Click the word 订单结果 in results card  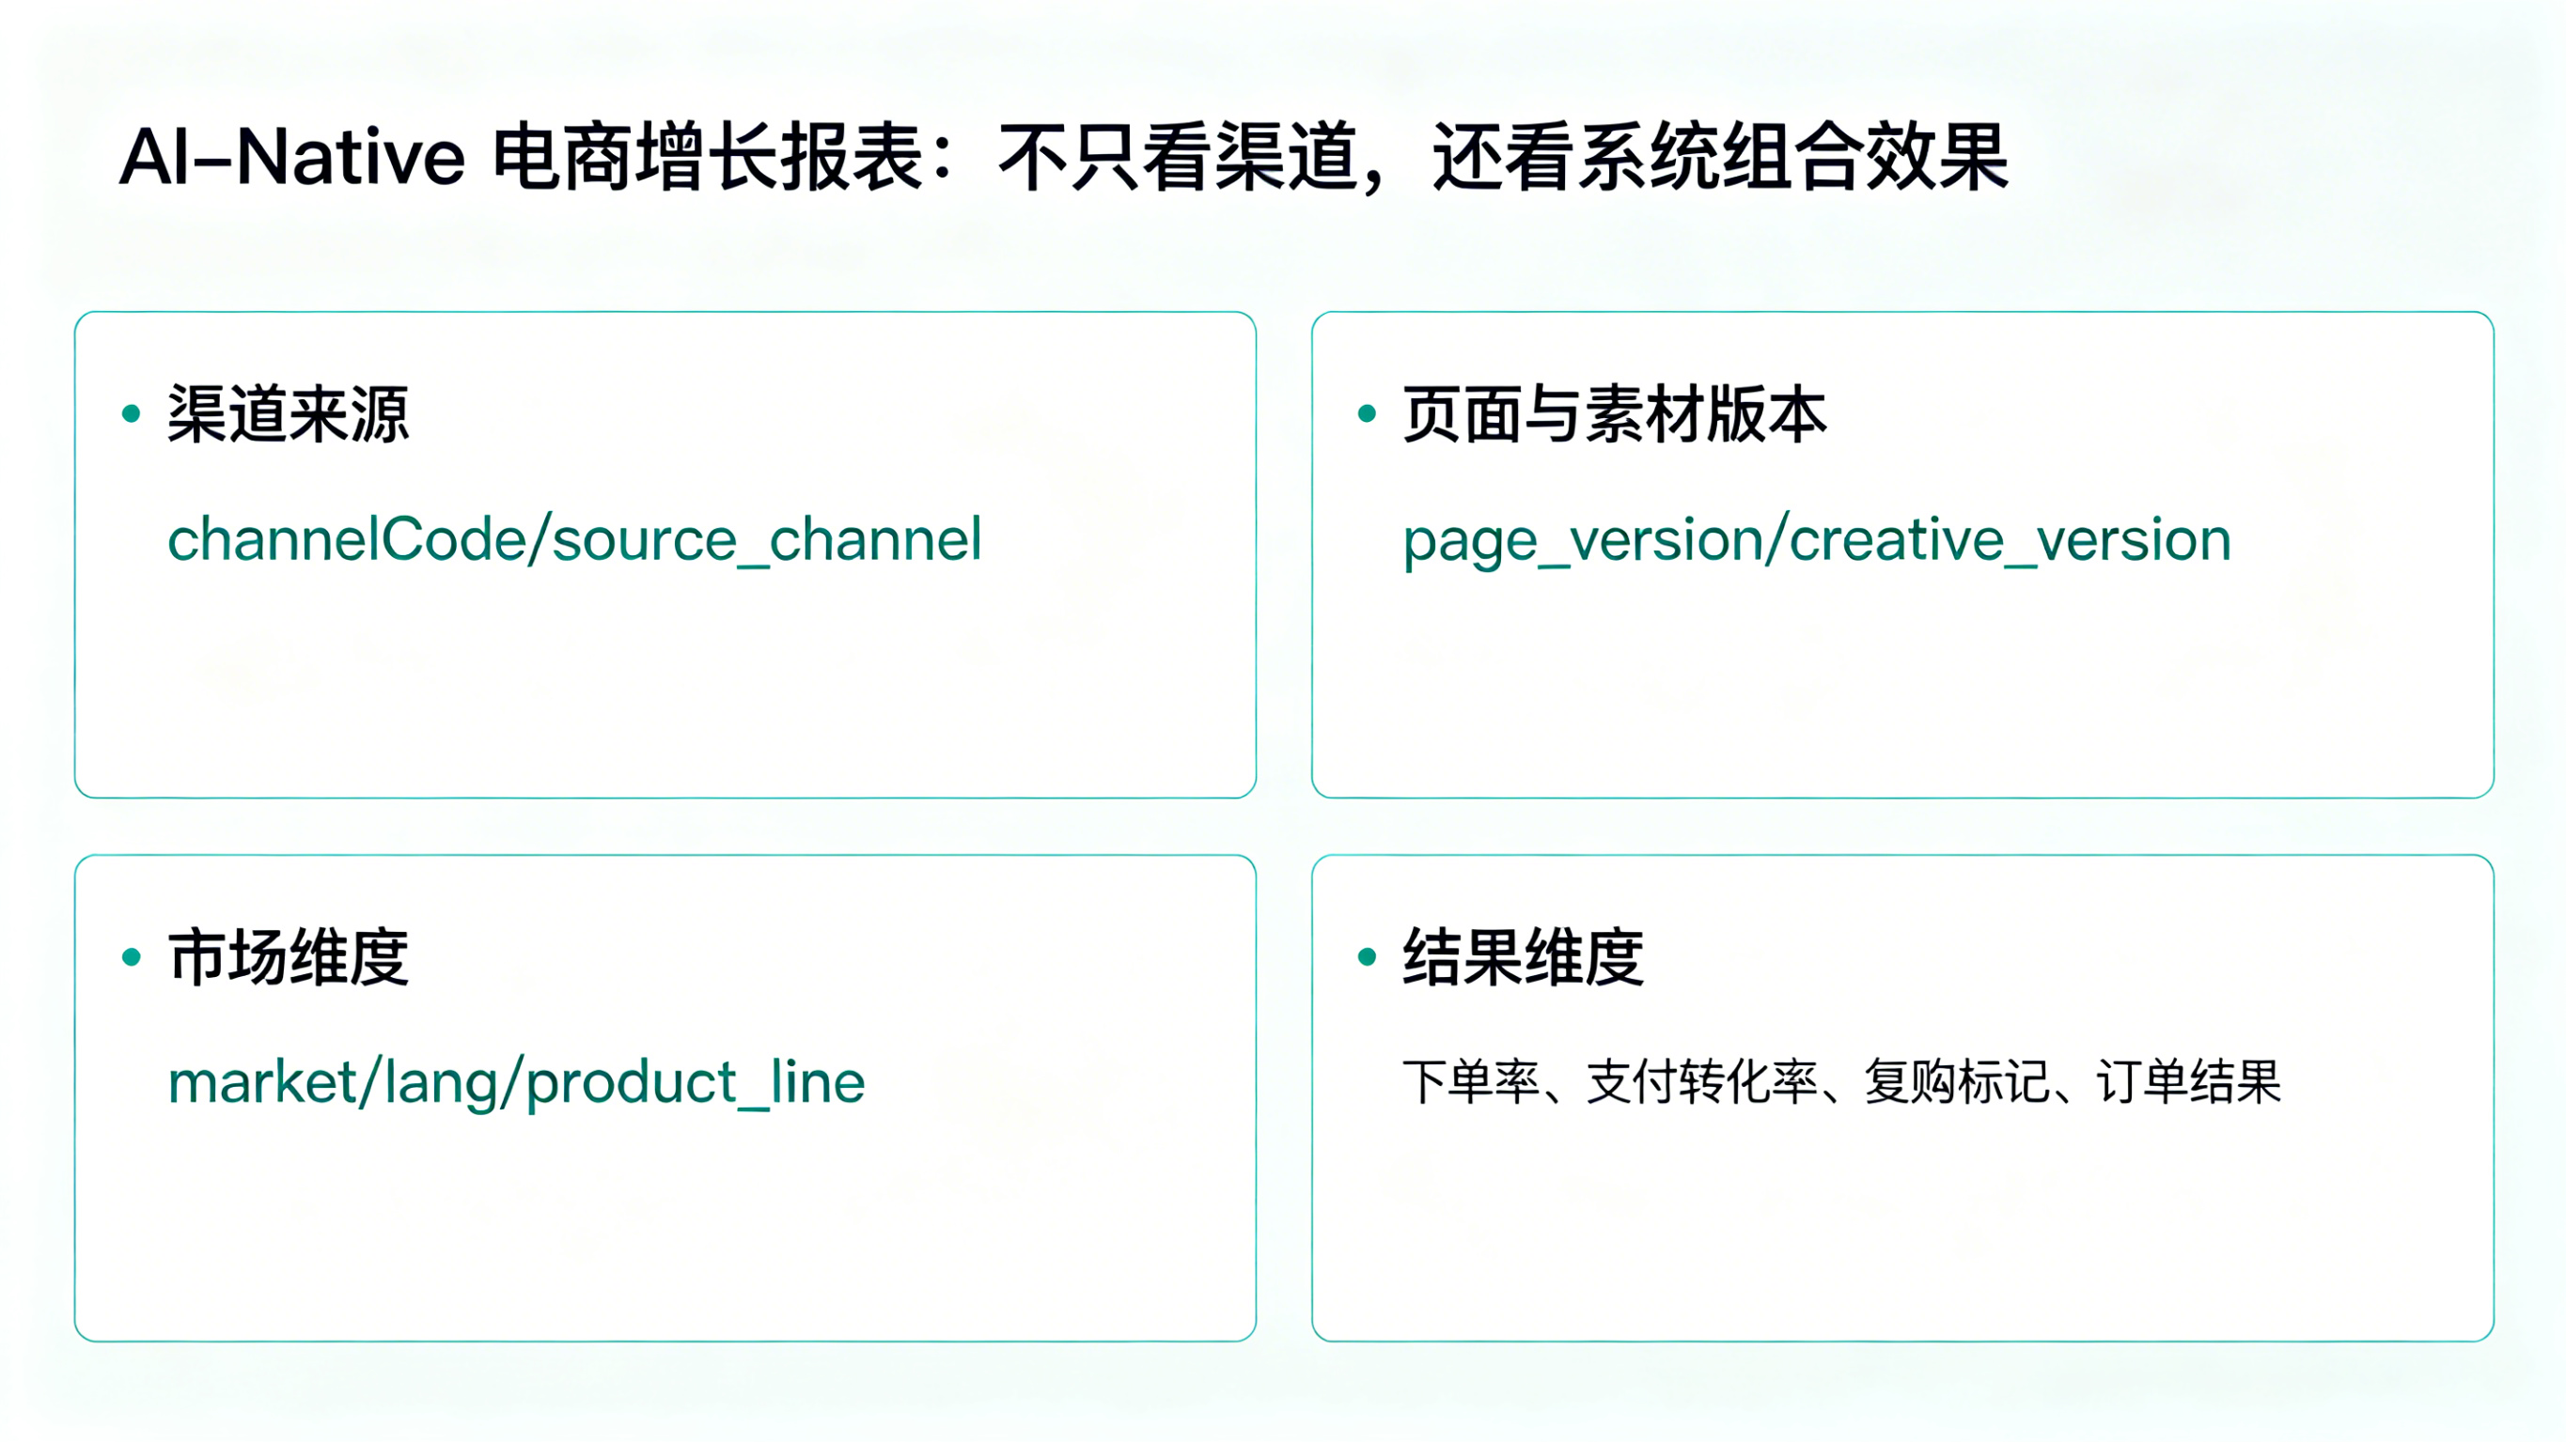[x=2188, y=1082]
